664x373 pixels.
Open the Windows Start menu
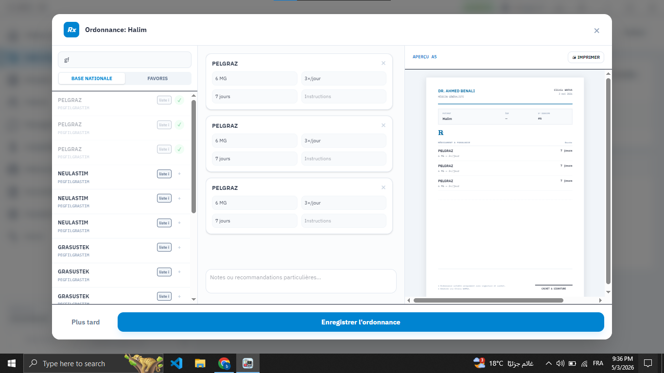coord(12,363)
